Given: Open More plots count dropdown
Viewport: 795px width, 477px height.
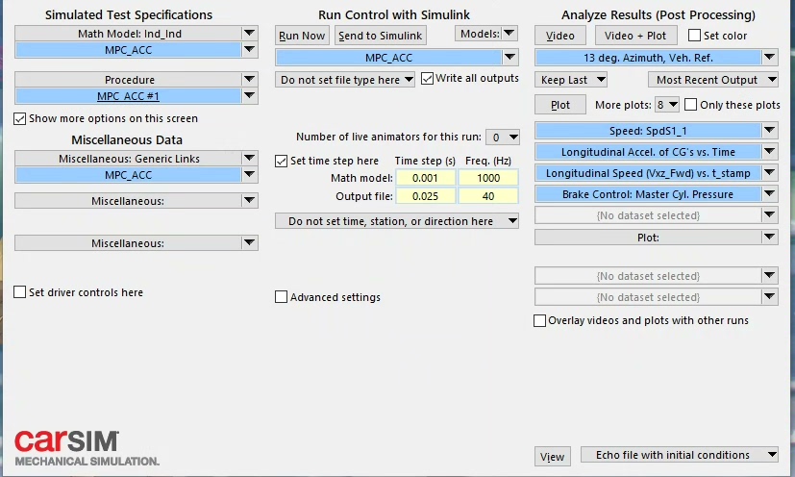Looking at the screenshot, I should tap(667, 105).
